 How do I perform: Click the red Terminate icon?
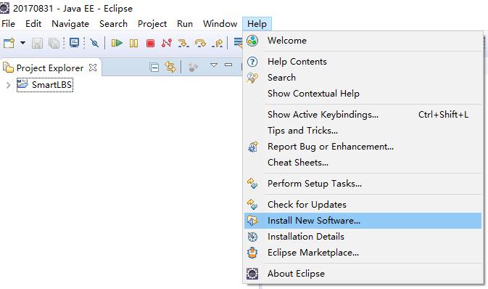coord(150,43)
